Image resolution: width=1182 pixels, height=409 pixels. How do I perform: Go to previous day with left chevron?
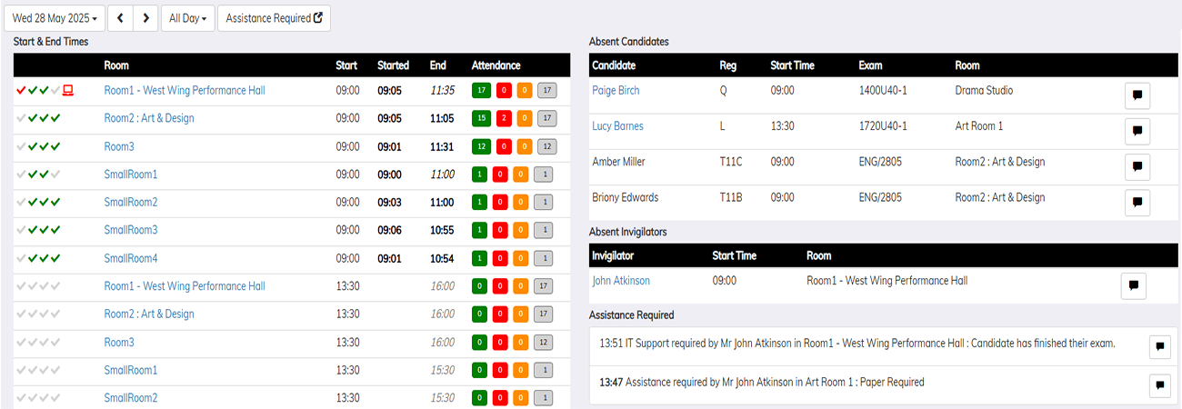(120, 18)
